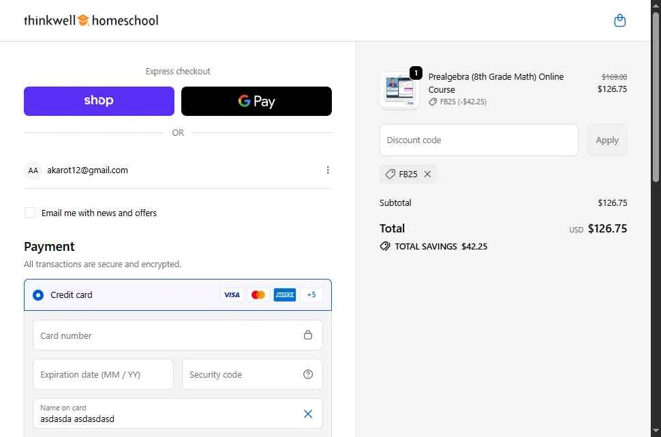The width and height of the screenshot is (661, 437).
Task: Clear the Name on card field
Action: [308, 414]
